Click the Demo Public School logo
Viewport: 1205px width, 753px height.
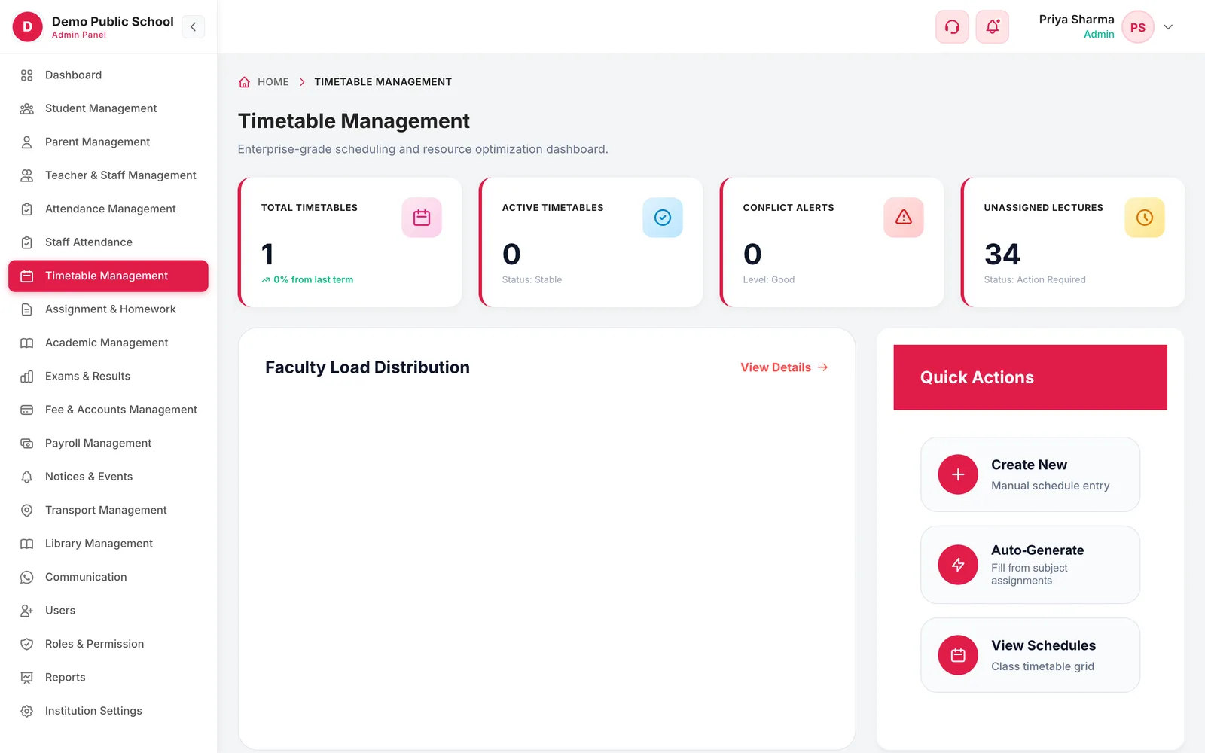tap(28, 27)
